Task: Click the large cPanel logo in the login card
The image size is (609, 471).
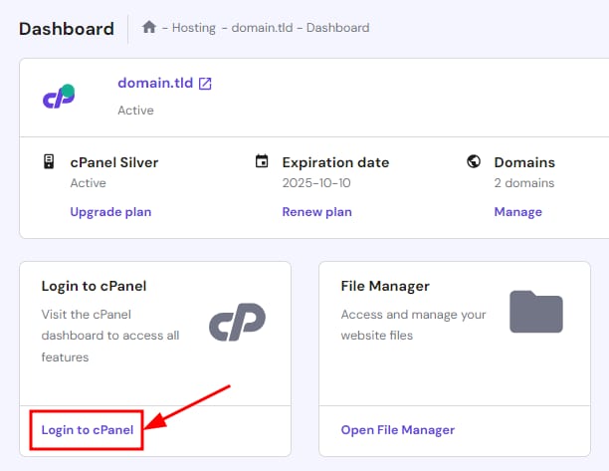Action: click(237, 322)
